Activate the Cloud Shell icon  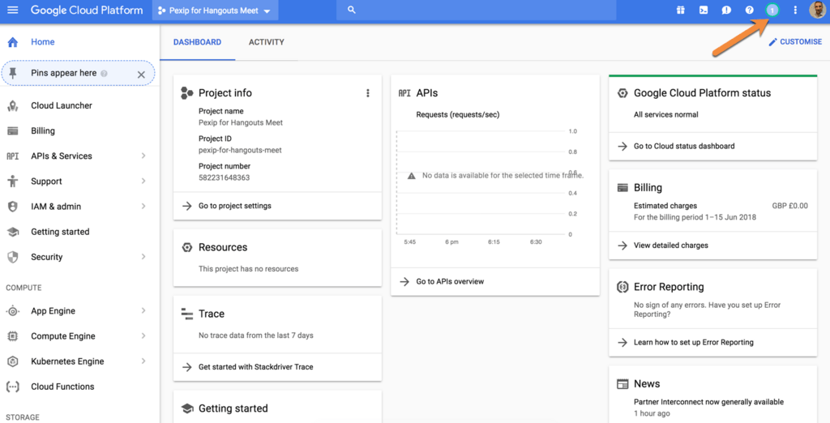(704, 10)
